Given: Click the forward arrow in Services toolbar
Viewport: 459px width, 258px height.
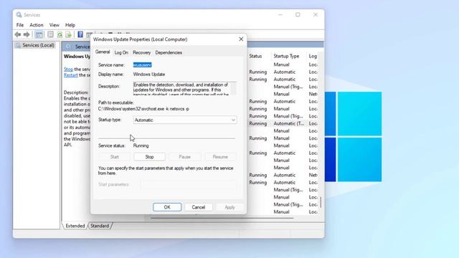Looking at the screenshot, I should tap(27, 34).
